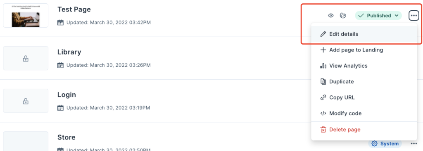Open the Library page title
Screen dimensions: 423x151
[69, 52]
